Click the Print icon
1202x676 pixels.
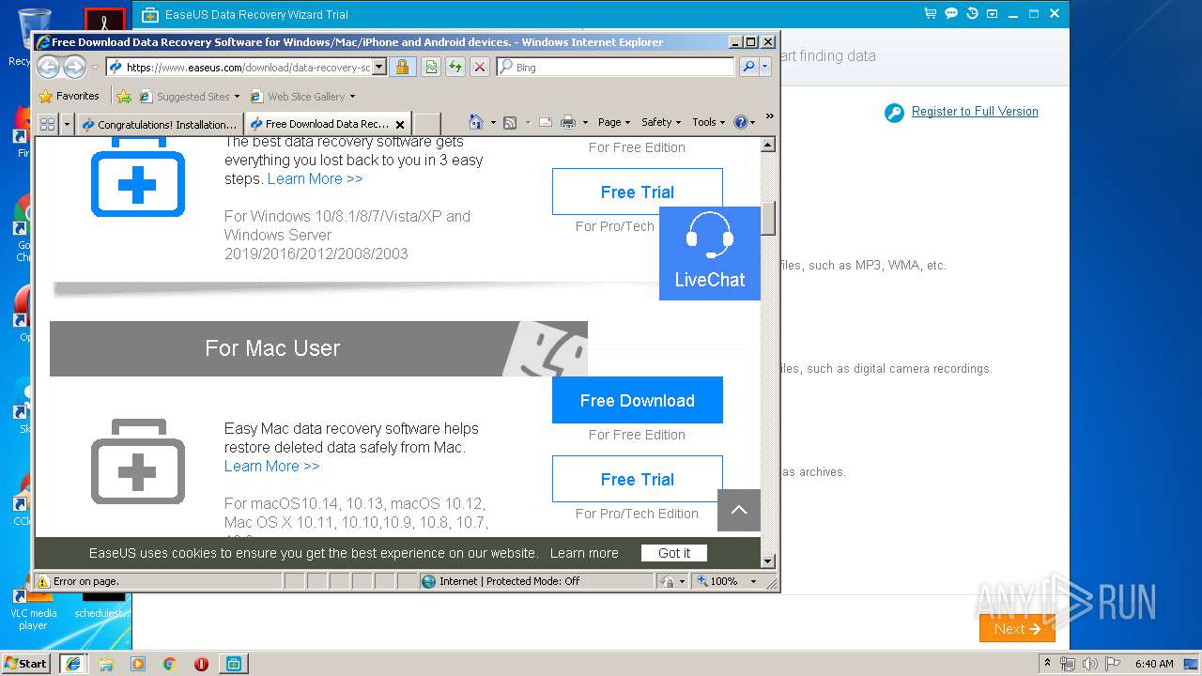pos(568,122)
